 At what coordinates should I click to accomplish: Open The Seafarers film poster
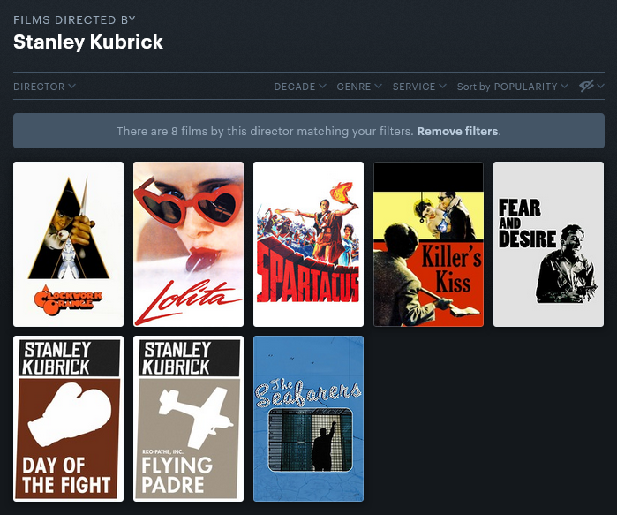coord(309,419)
